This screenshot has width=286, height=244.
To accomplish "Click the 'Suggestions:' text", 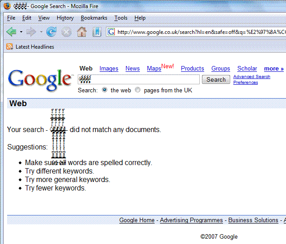I will click(x=27, y=147).
